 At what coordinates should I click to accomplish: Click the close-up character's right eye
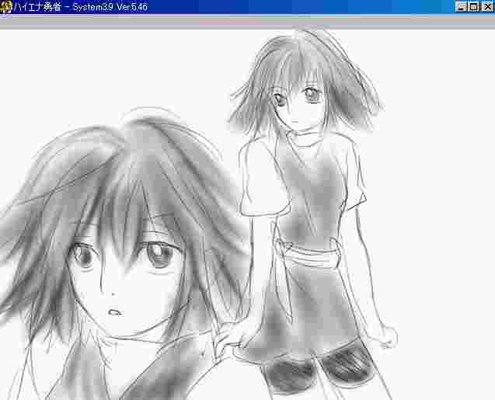tap(159, 255)
